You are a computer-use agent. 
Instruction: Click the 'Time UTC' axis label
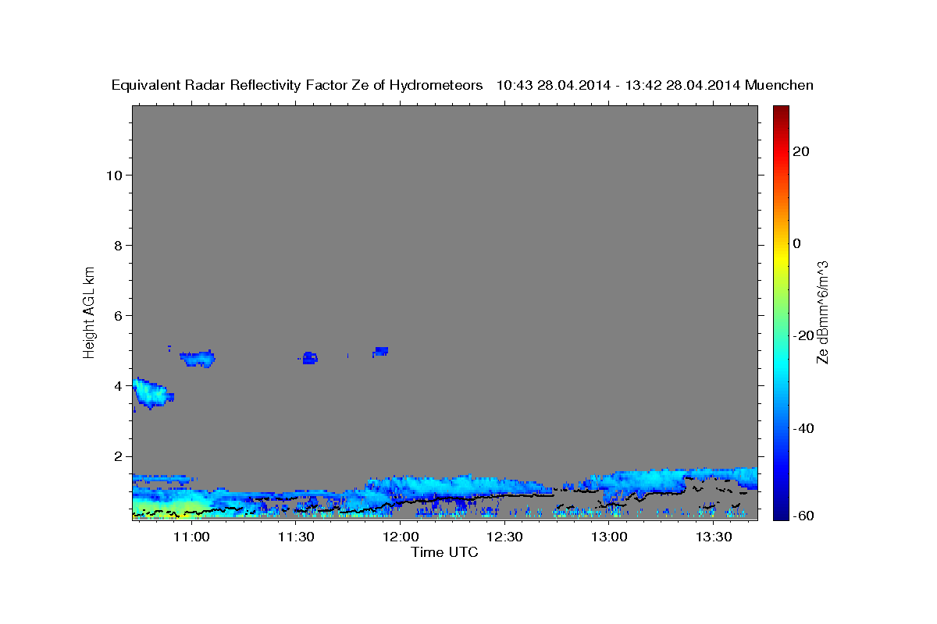pos(444,552)
